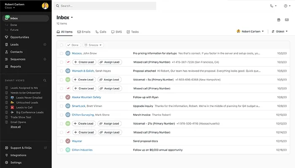Viewport: 295px width, 168px height.
Task: Search Smart Views using magnifier icon
Action: tap(45, 80)
